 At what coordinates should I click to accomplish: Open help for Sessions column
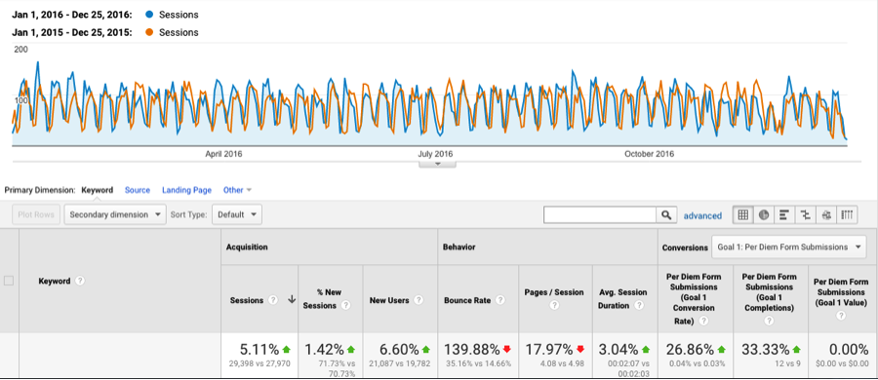pyautogui.click(x=273, y=300)
